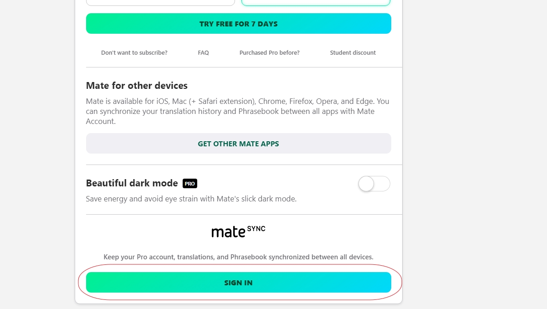Enable the Beautiful dark mode switch
The height and width of the screenshot is (309, 547).
point(374,184)
